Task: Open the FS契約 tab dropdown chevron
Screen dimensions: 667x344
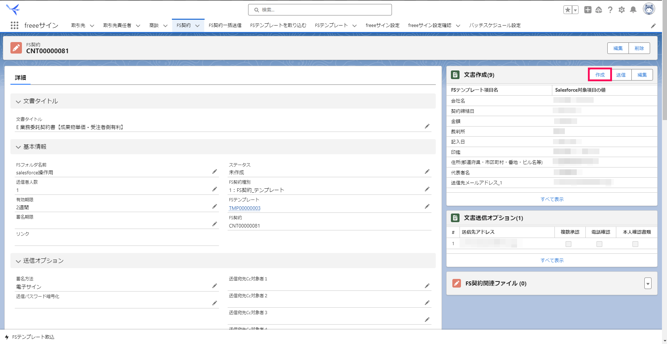Action: point(197,26)
